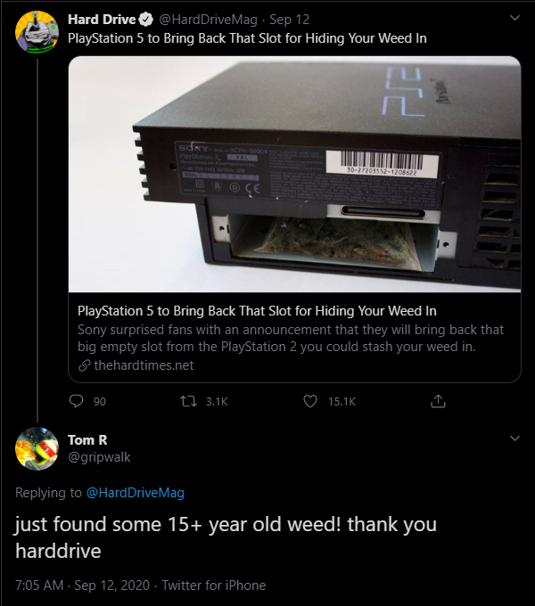Click the share tweet icon

pos(438,402)
